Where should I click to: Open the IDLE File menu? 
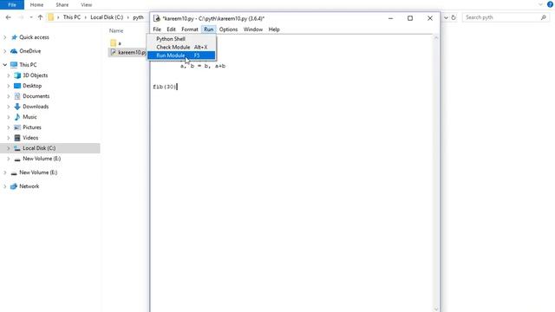pos(157,29)
